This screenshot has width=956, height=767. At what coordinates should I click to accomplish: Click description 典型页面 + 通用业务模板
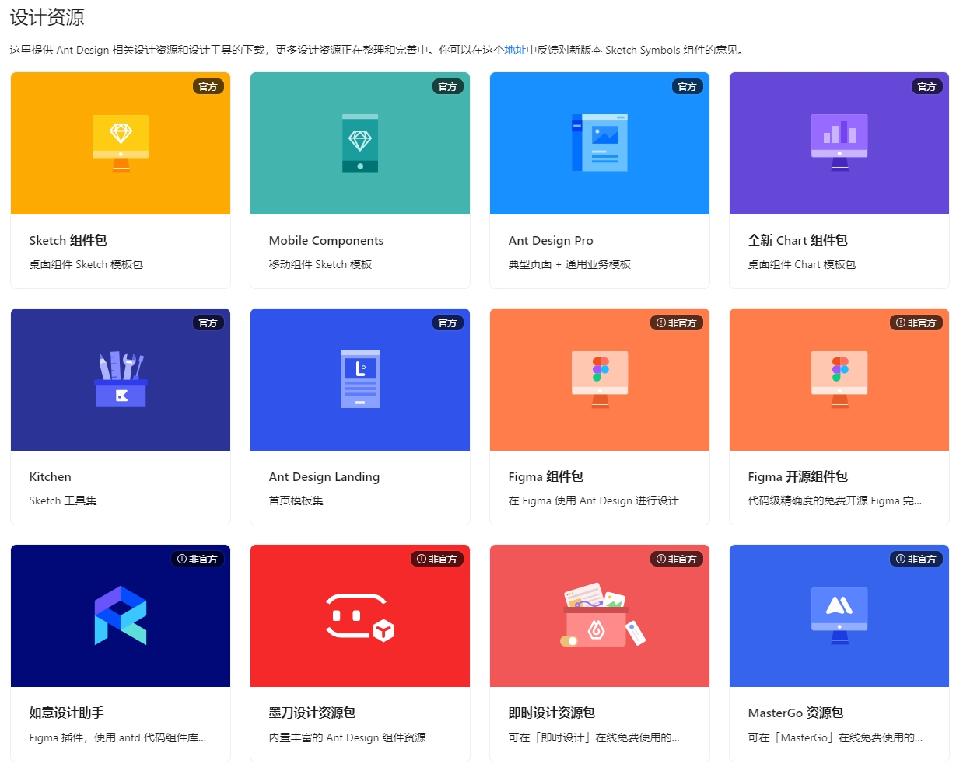pos(570,264)
